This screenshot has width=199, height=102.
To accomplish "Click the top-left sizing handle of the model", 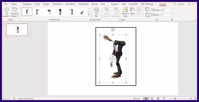I will click(100, 35).
